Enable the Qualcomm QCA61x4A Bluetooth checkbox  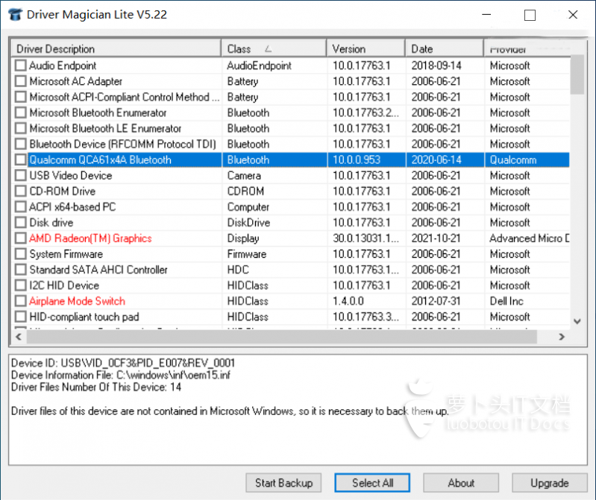pos(20,159)
